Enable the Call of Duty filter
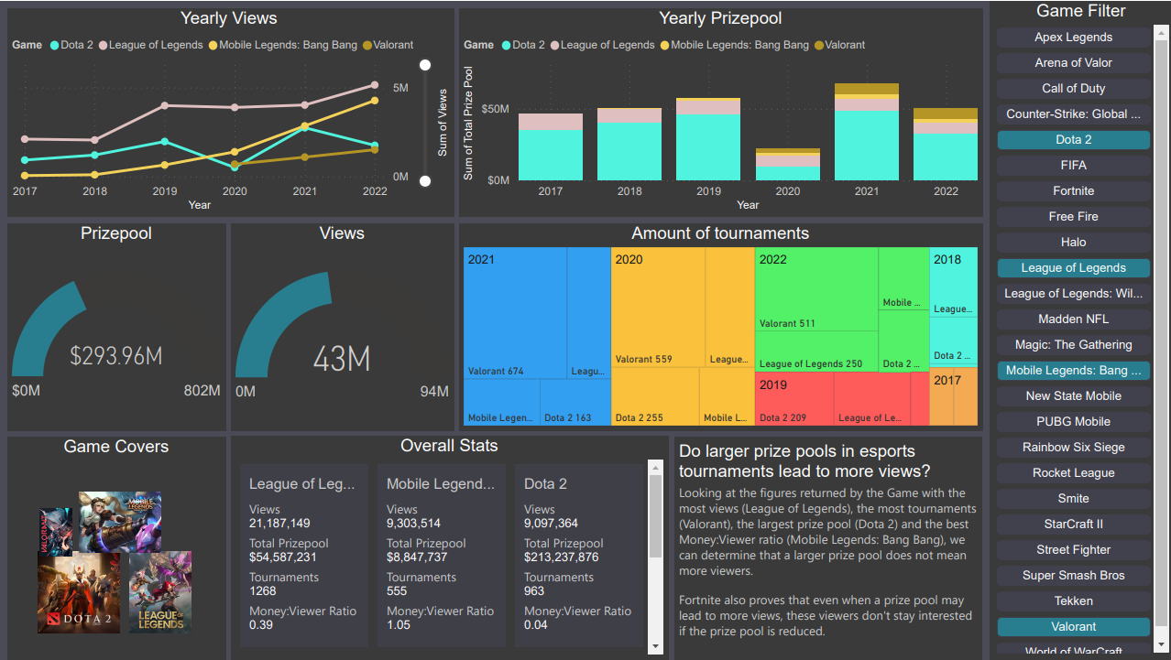The height and width of the screenshot is (660, 1171). [x=1073, y=89]
